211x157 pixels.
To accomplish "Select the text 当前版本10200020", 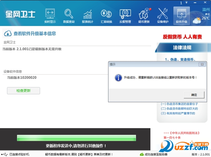I will (x=22, y=77).
